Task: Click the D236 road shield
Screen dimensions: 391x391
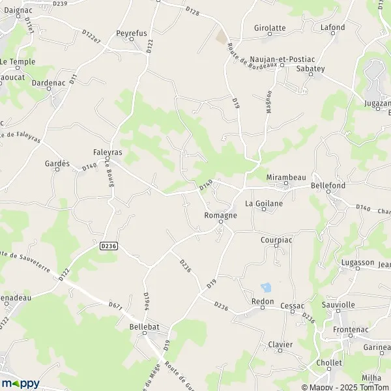Action: click(x=109, y=246)
